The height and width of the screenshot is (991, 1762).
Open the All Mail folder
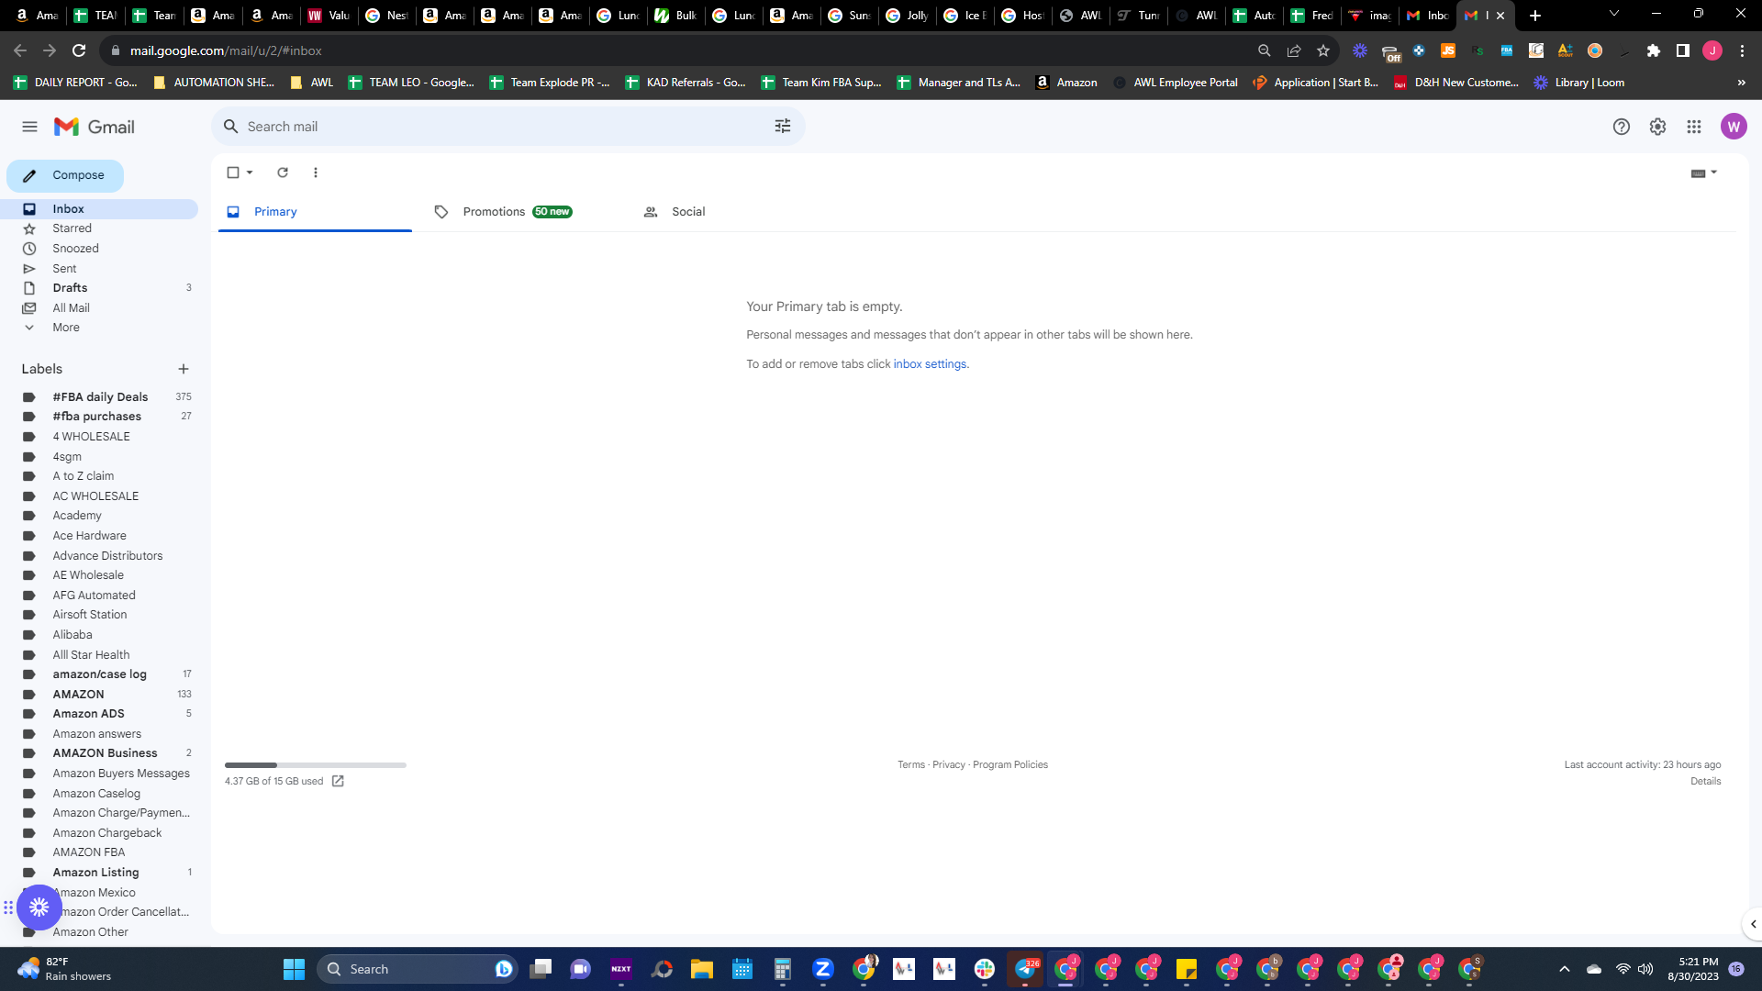(x=99, y=308)
